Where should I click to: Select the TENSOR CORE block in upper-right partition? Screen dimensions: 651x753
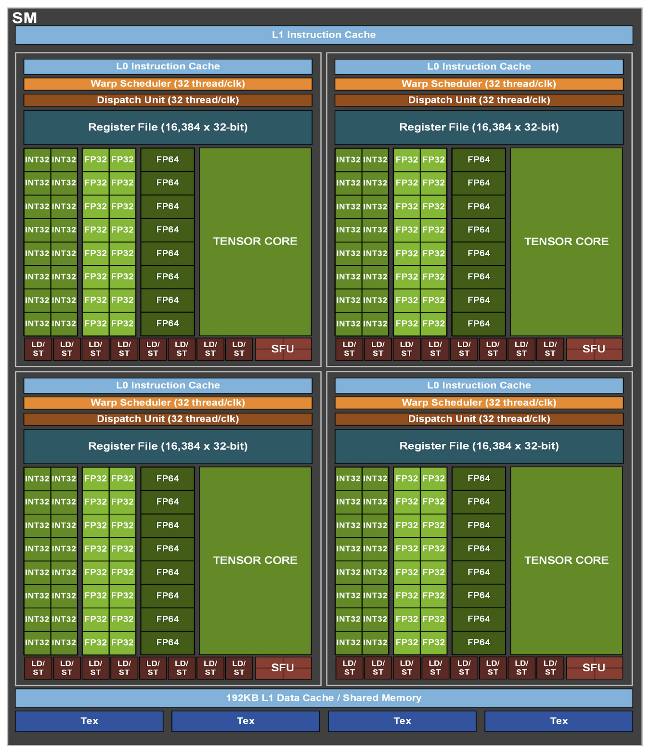566,241
